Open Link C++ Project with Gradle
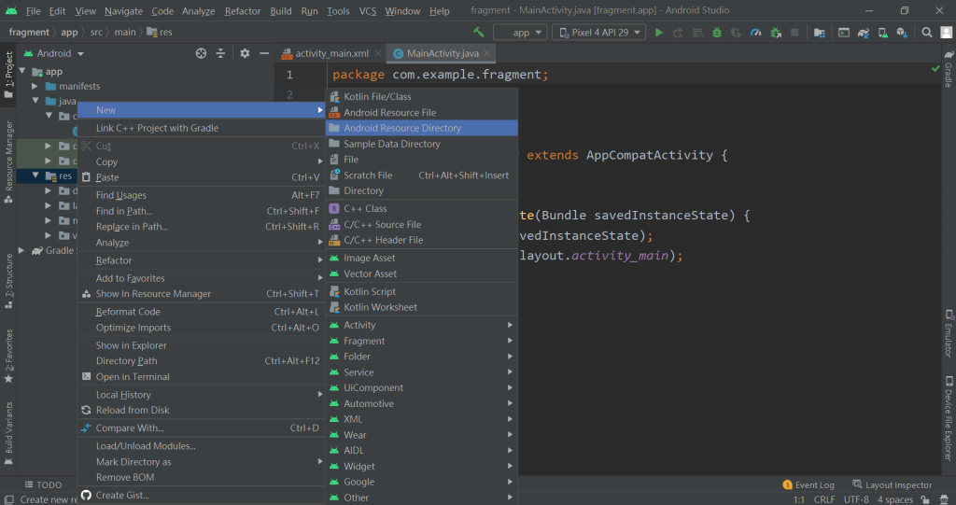This screenshot has height=505, width=956. [202, 128]
